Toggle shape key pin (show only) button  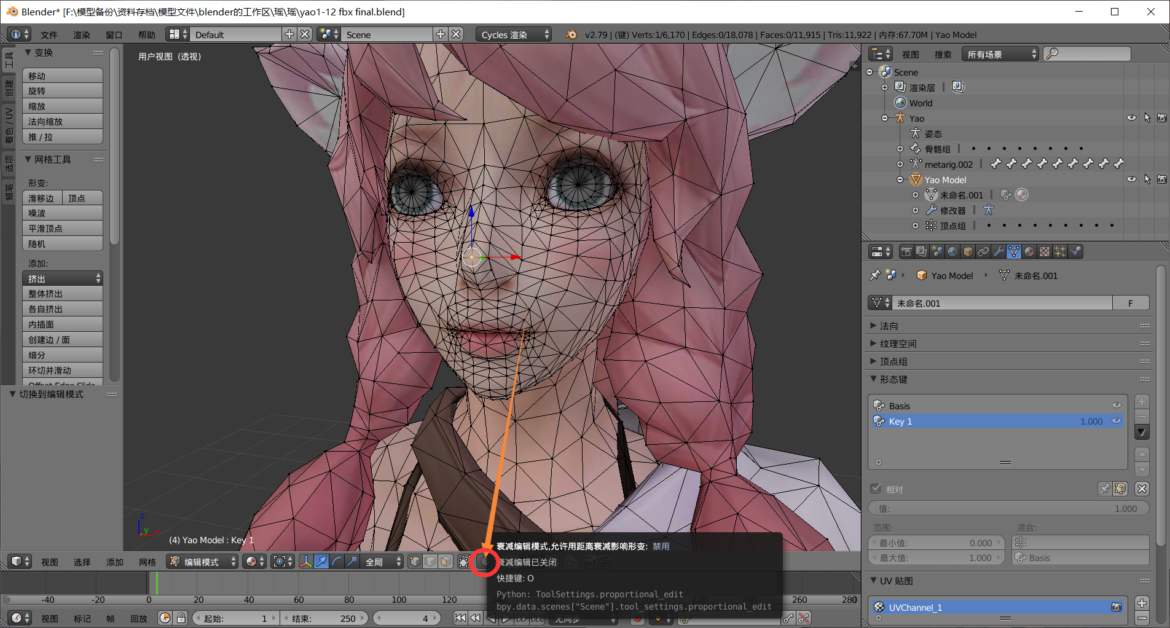click(1104, 489)
